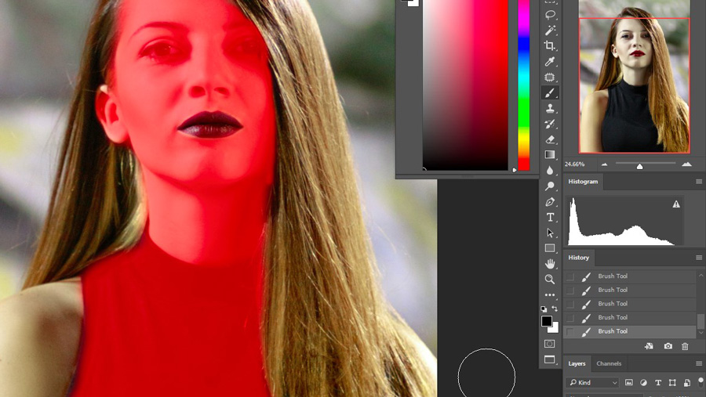Open the white background color swatch
The width and height of the screenshot is (706, 397).
[x=555, y=329]
